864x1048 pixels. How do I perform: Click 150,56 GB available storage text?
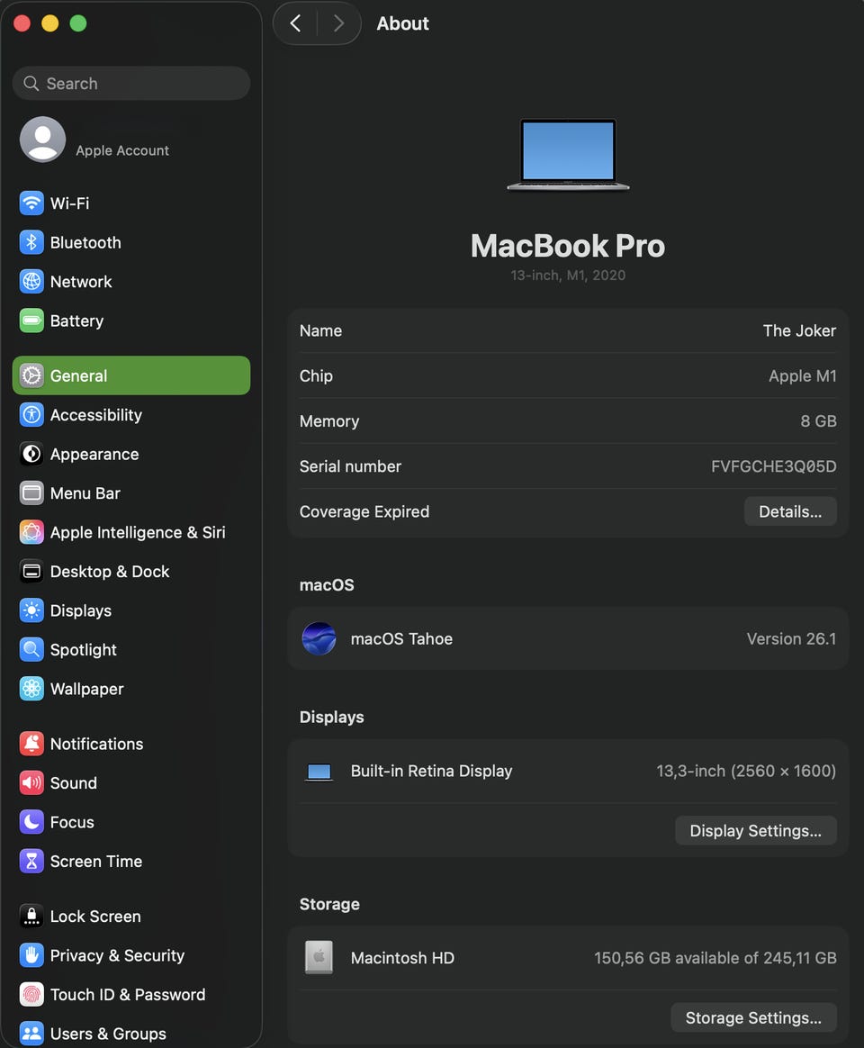coord(715,958)
